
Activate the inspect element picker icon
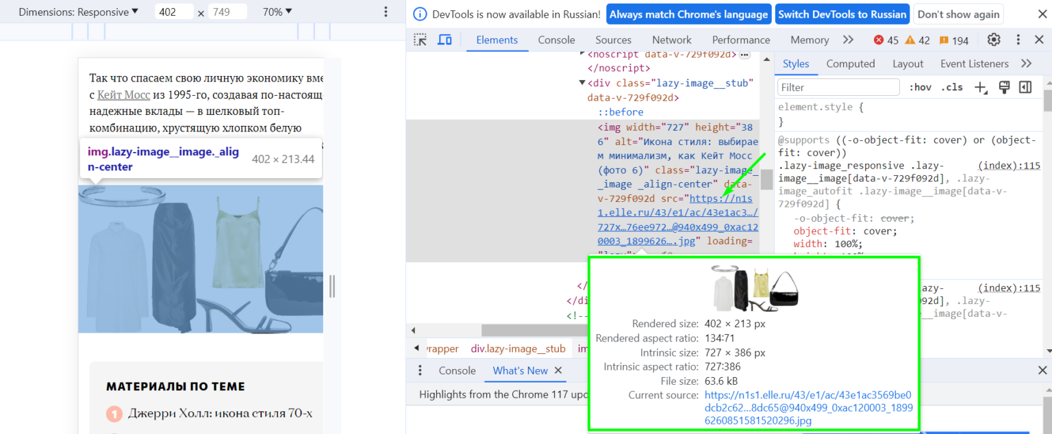420,40
